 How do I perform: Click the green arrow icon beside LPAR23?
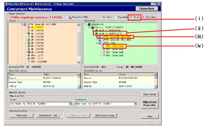tap(29, 34)
